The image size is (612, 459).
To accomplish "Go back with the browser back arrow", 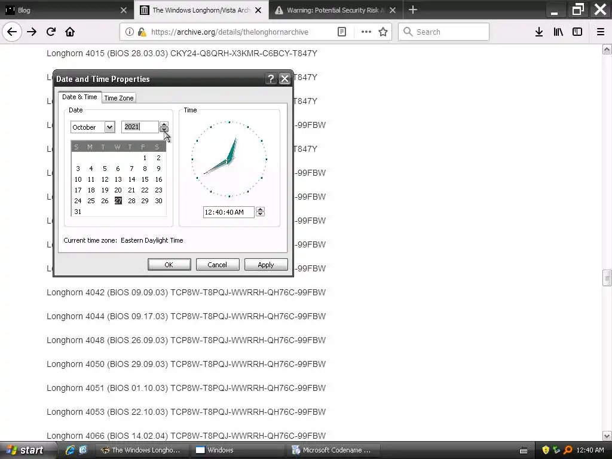I will point(12,32).
